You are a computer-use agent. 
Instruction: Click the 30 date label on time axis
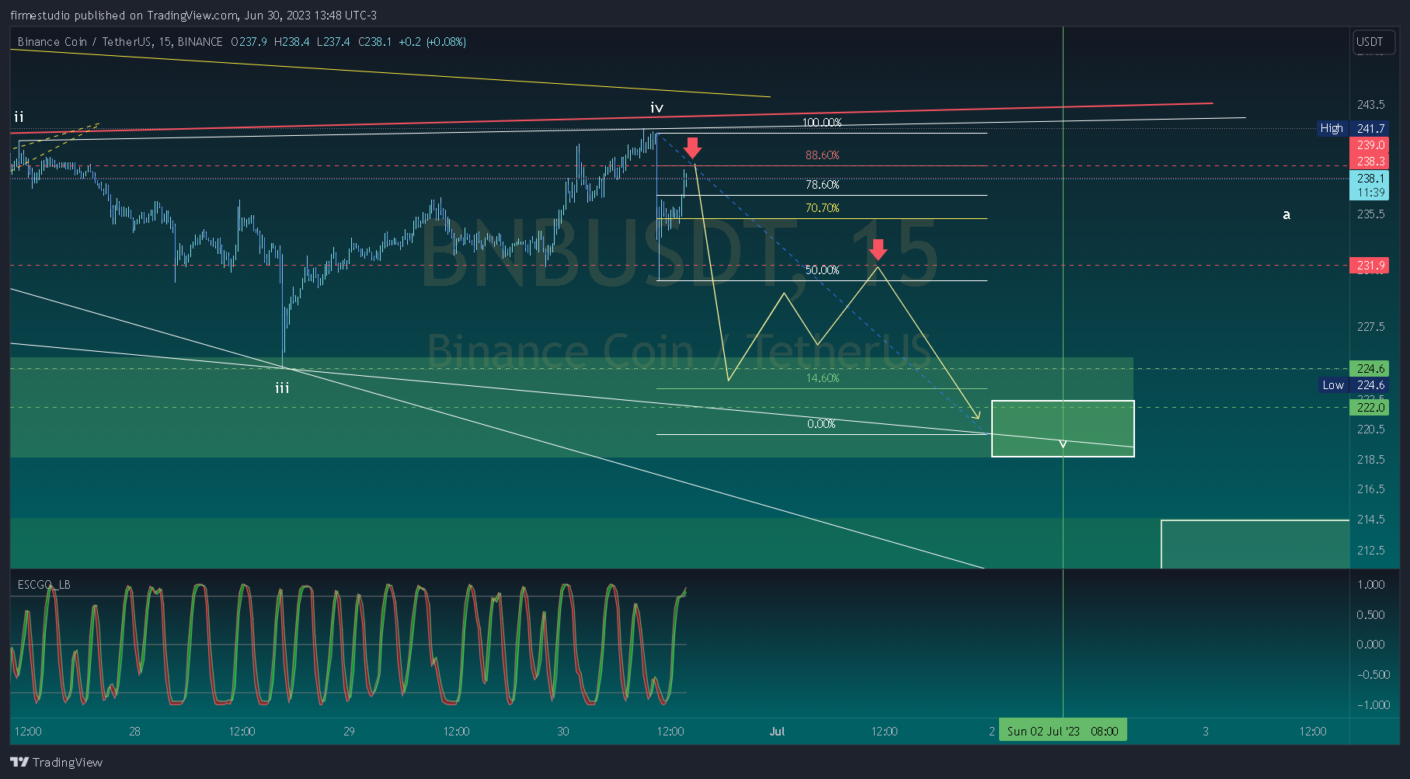pos(563,732)
